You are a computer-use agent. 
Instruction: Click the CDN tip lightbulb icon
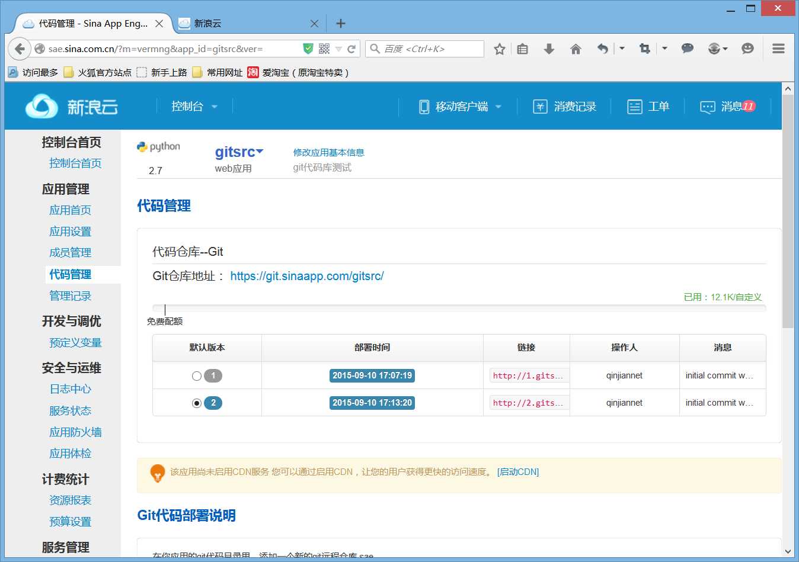click(157, 472)
